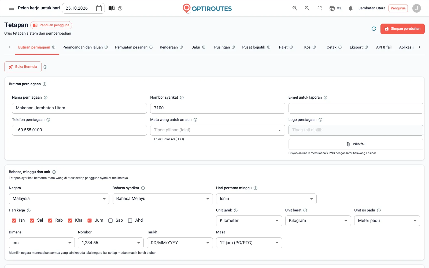Open Mata wang untuk amaun dropdown

coord(217,130)
